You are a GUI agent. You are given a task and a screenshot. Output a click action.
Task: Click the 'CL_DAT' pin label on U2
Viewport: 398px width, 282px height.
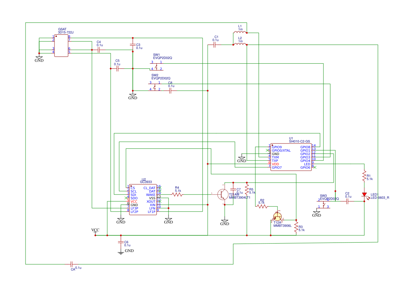tap(149, 188)
